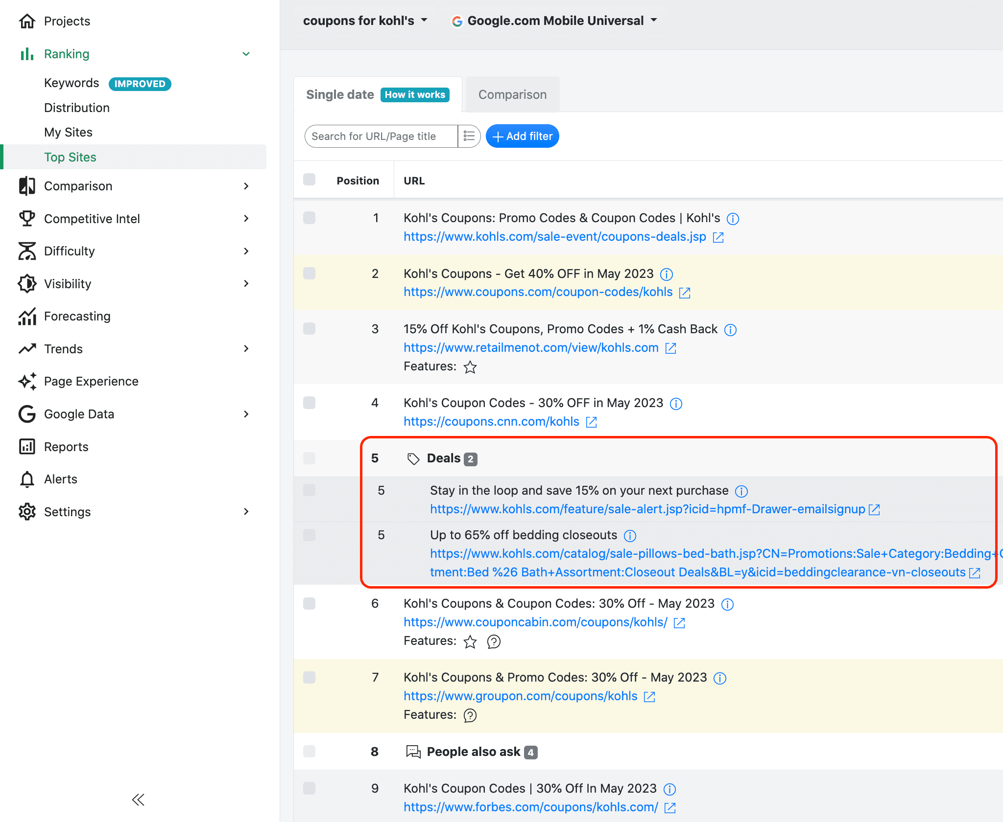Collapse the Ranking section chevron

(246, 54)
